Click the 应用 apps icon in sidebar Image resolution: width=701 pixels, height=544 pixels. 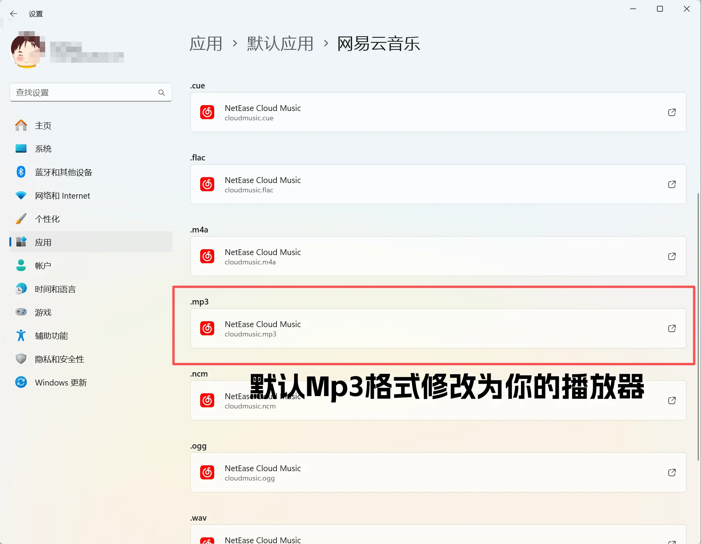click(x=21, y=242)
